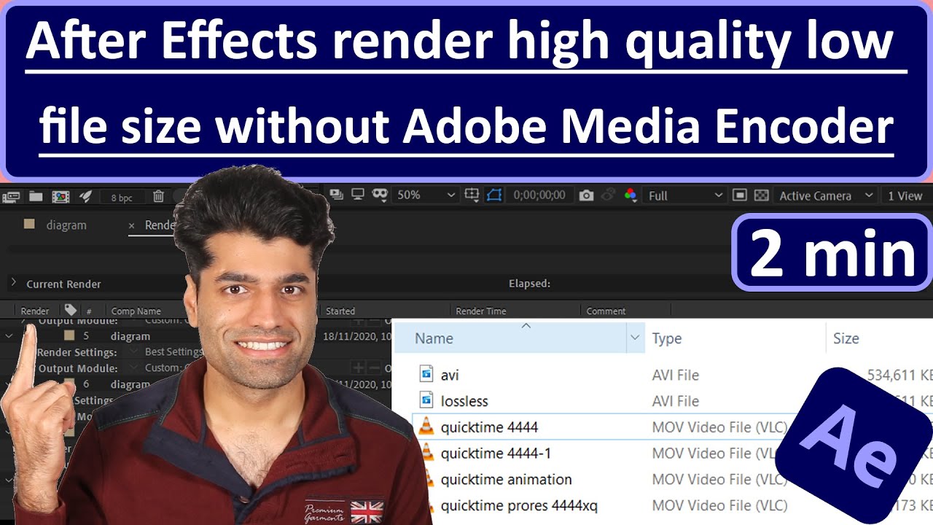Click the avi file icon
933x525 pixels.
pos(426,375)
